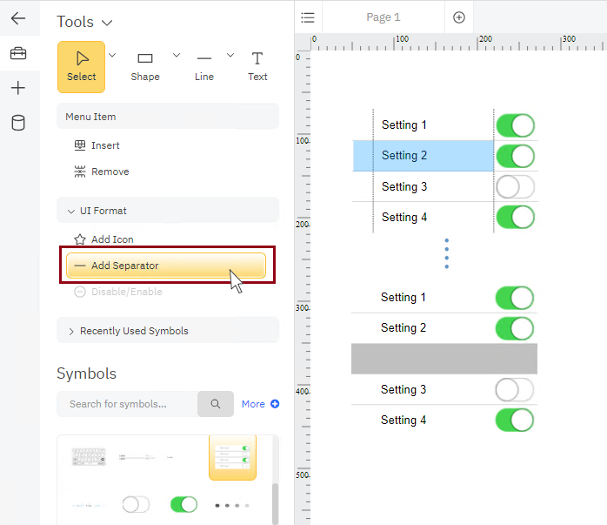Select the highlighted settings list symbol thumbnail
The image size is (607, 525).
pyautogui.click(x=233, y=458)
